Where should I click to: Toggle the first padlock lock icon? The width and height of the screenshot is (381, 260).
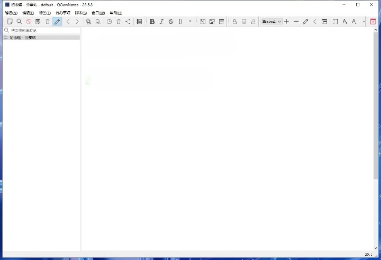[x=234, y=22]
